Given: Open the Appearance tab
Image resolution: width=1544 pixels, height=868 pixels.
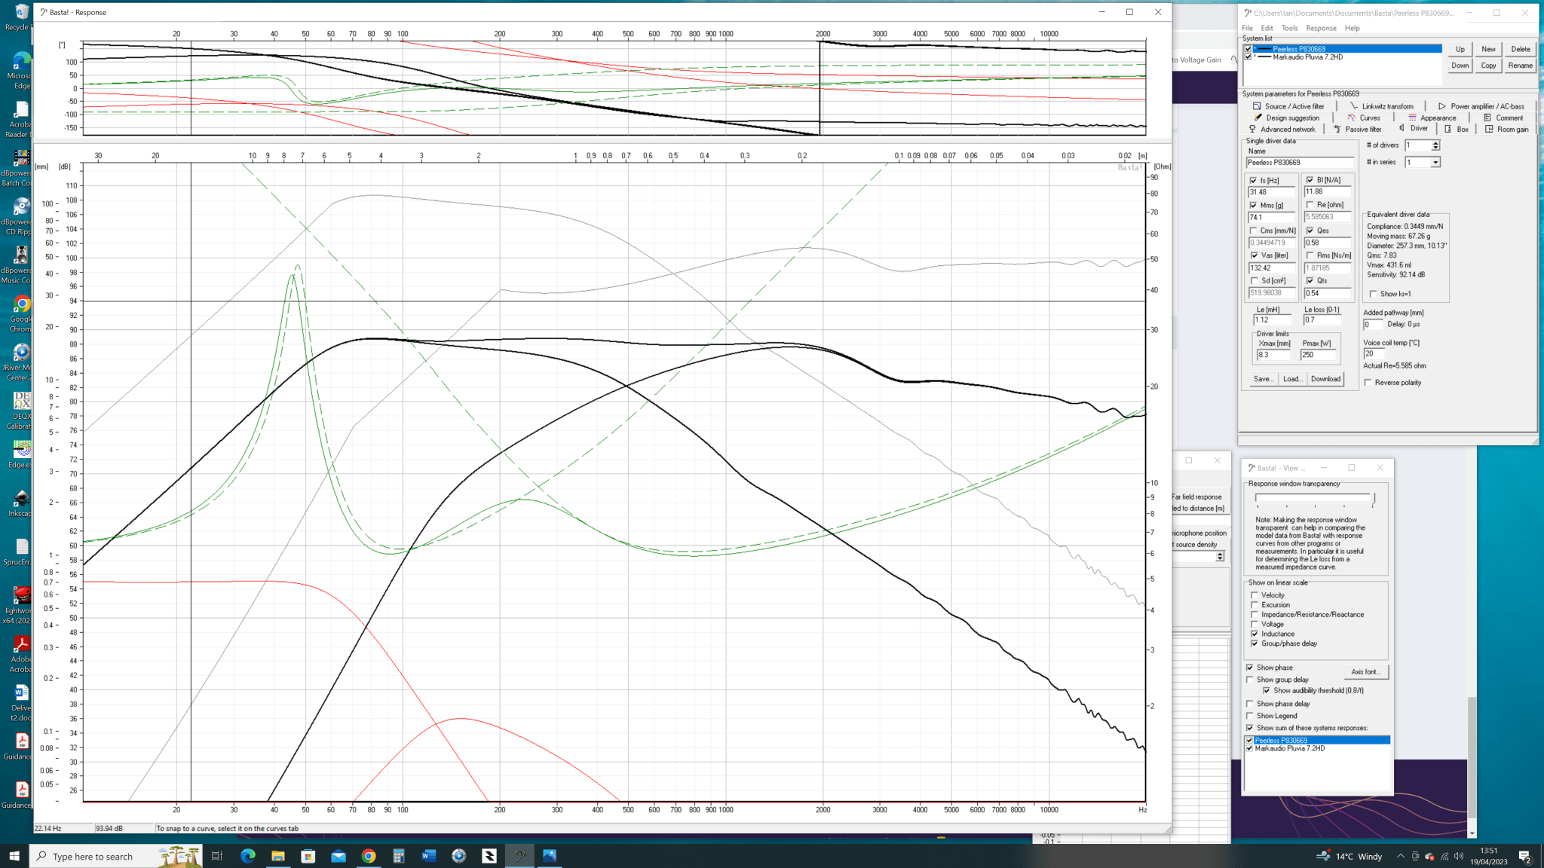Looking at the screenshot, I should point(1432,118).
